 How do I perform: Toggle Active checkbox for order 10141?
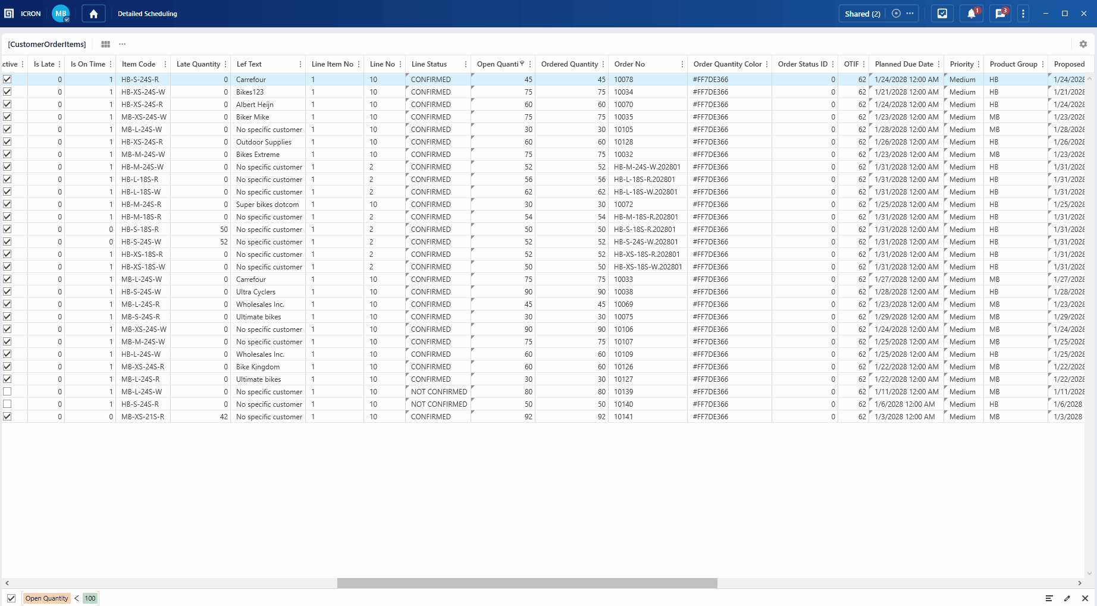[x=7, y=416]
